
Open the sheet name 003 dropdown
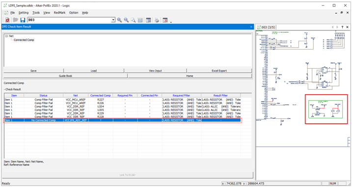pyautogui.click(x=113, y=20)
